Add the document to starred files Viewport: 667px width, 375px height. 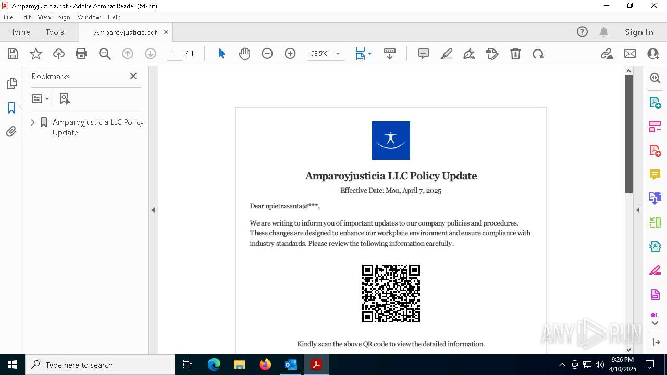[36, 54]
